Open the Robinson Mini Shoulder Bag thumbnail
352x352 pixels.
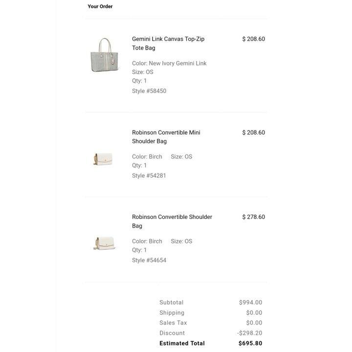pyautogui.click(x=103, y=159)
